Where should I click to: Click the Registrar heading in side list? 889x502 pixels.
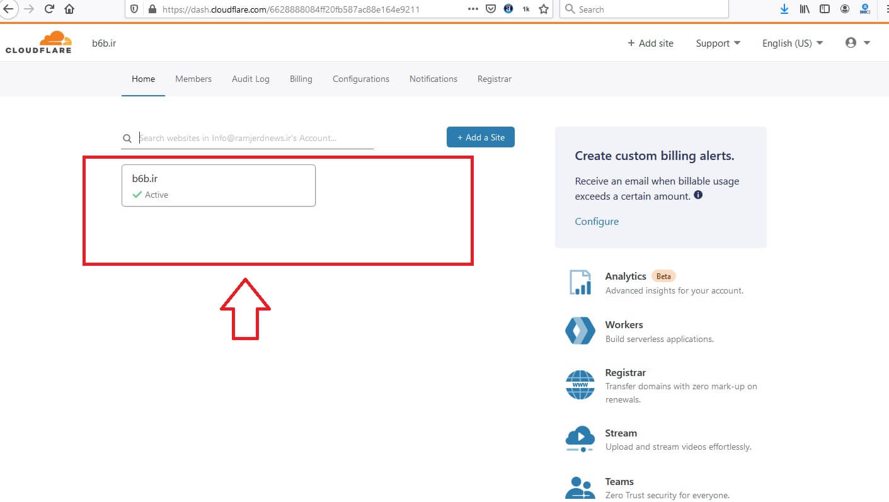coord(626,373)
